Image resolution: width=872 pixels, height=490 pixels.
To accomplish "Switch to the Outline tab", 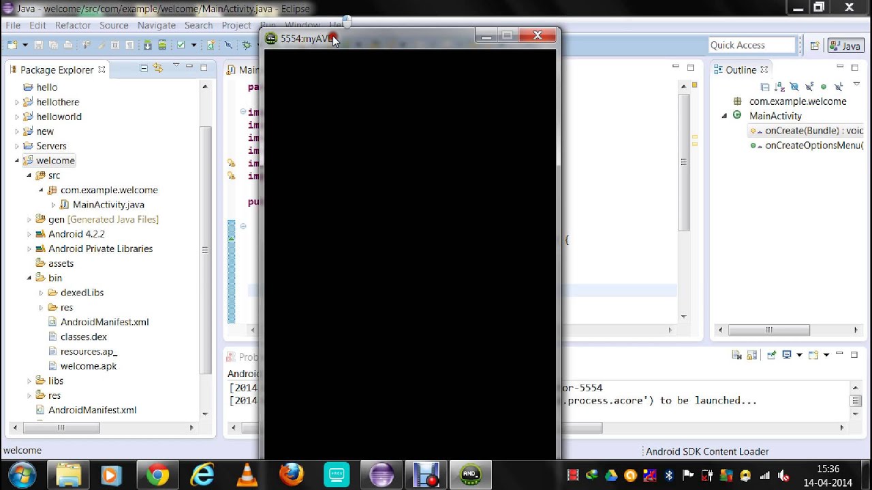I will tap(741, 69).
